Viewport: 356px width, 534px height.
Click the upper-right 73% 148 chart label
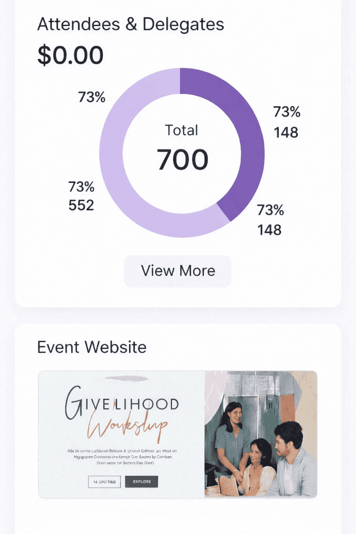pyautogui.click(x=287, y=122)
